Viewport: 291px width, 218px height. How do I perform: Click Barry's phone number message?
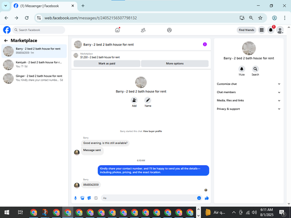click(x=91, y=185)
